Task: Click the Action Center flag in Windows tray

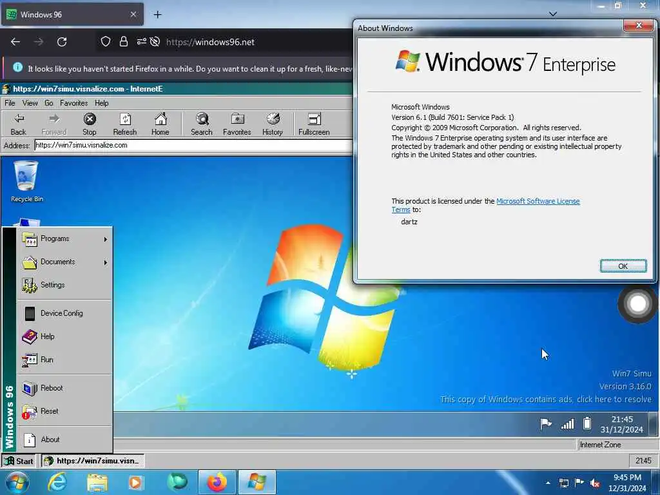Action: (579, 483)
